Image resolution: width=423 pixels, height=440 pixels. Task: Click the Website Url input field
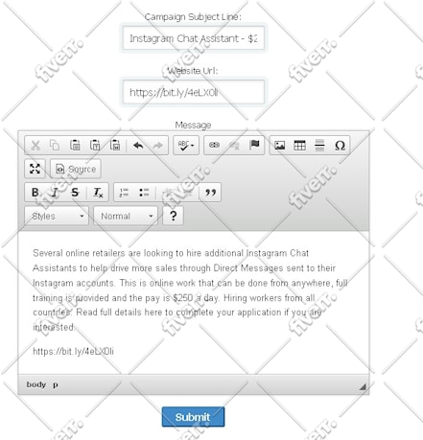tap(194, 92)
